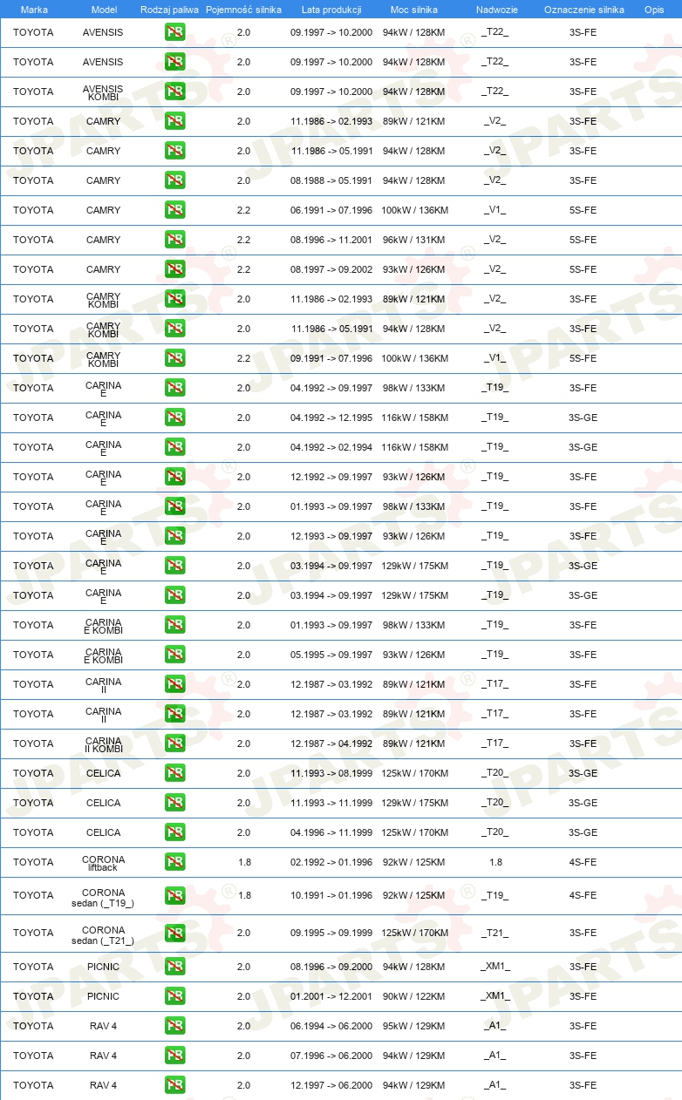682x1100 pixels.
Task: Click the date range 04.1992 -> 02.1994
Action: pos(331,447)
